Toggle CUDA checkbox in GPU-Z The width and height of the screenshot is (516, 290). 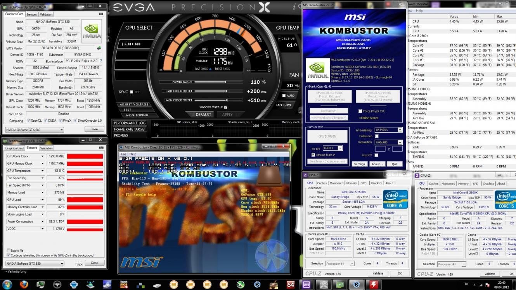45,121
